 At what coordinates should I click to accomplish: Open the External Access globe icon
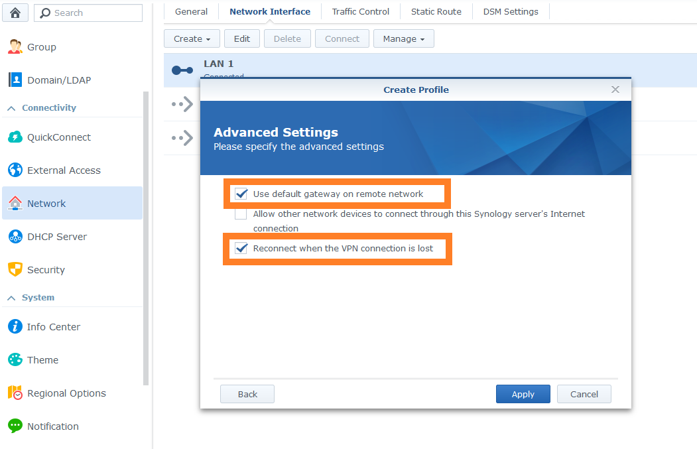(15, 170)
